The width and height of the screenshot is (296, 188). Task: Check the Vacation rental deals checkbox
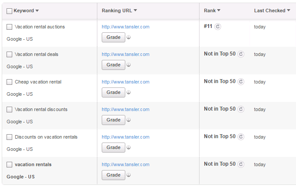(9, 55)
